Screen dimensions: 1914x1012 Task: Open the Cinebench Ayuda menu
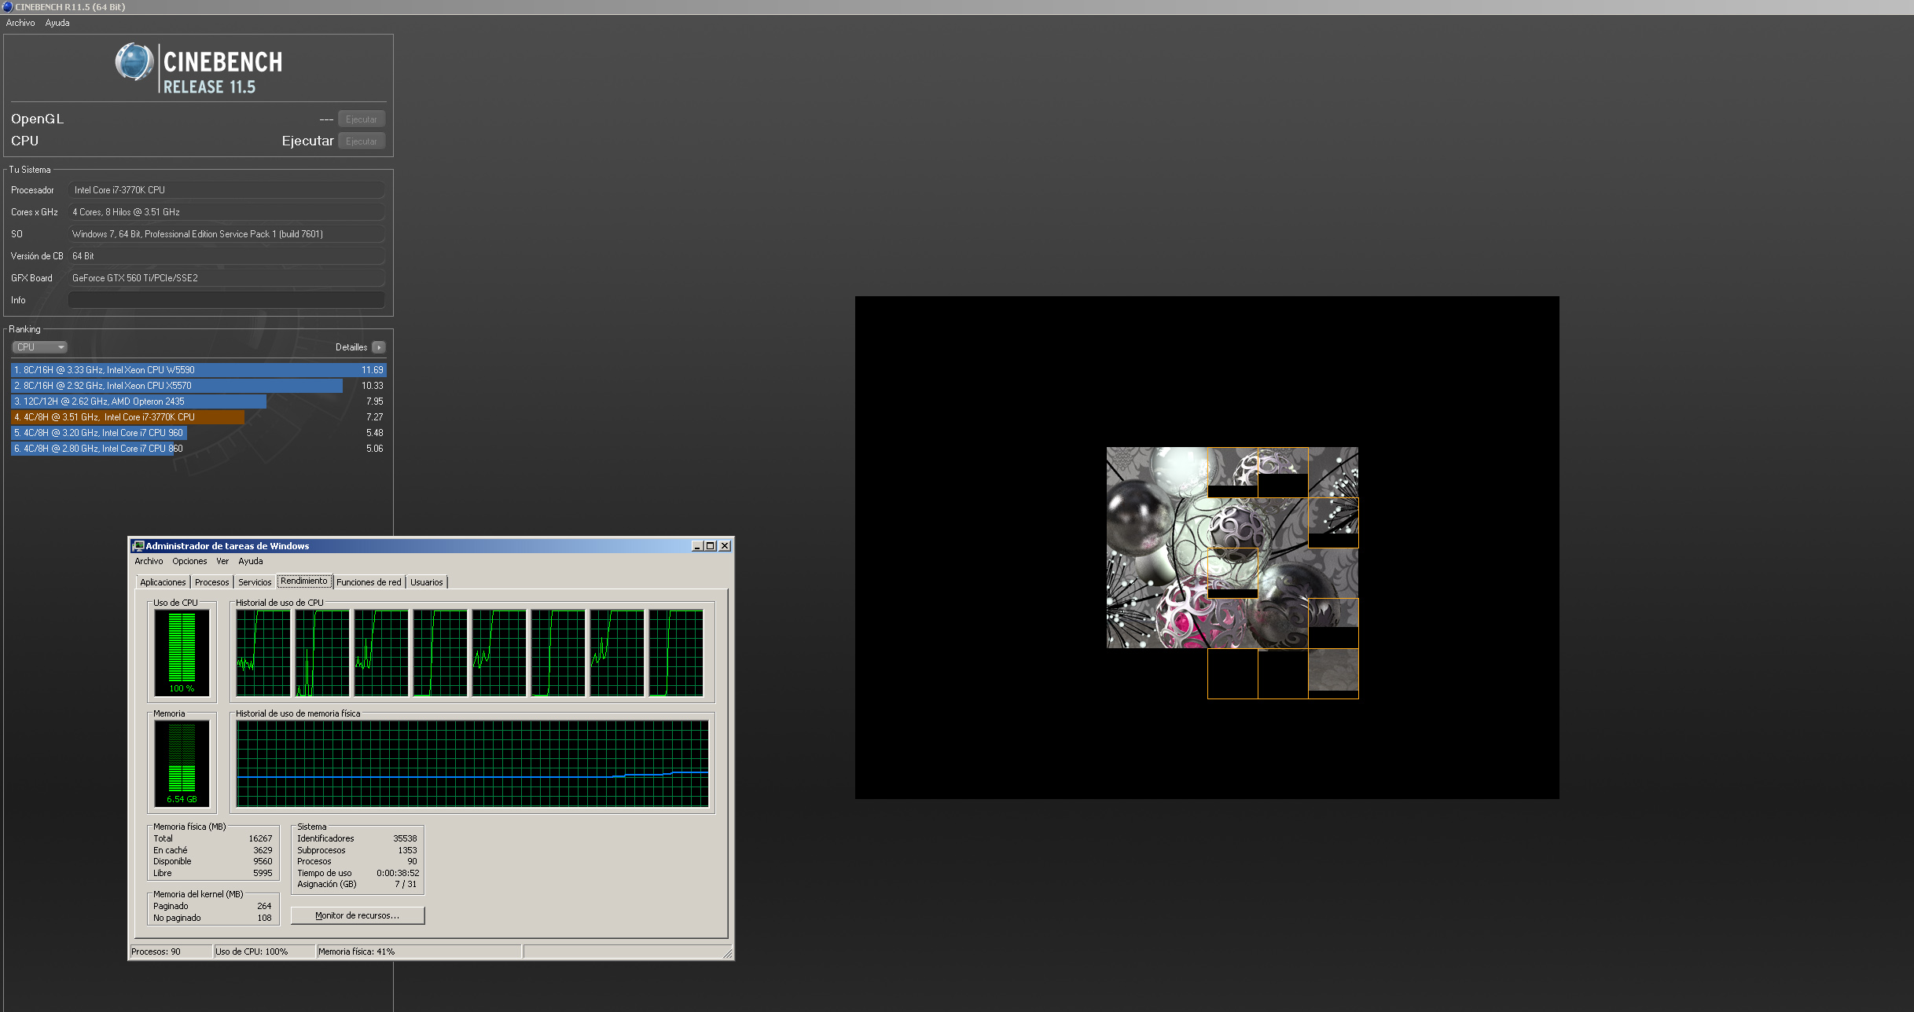click(x=57, y=23)
